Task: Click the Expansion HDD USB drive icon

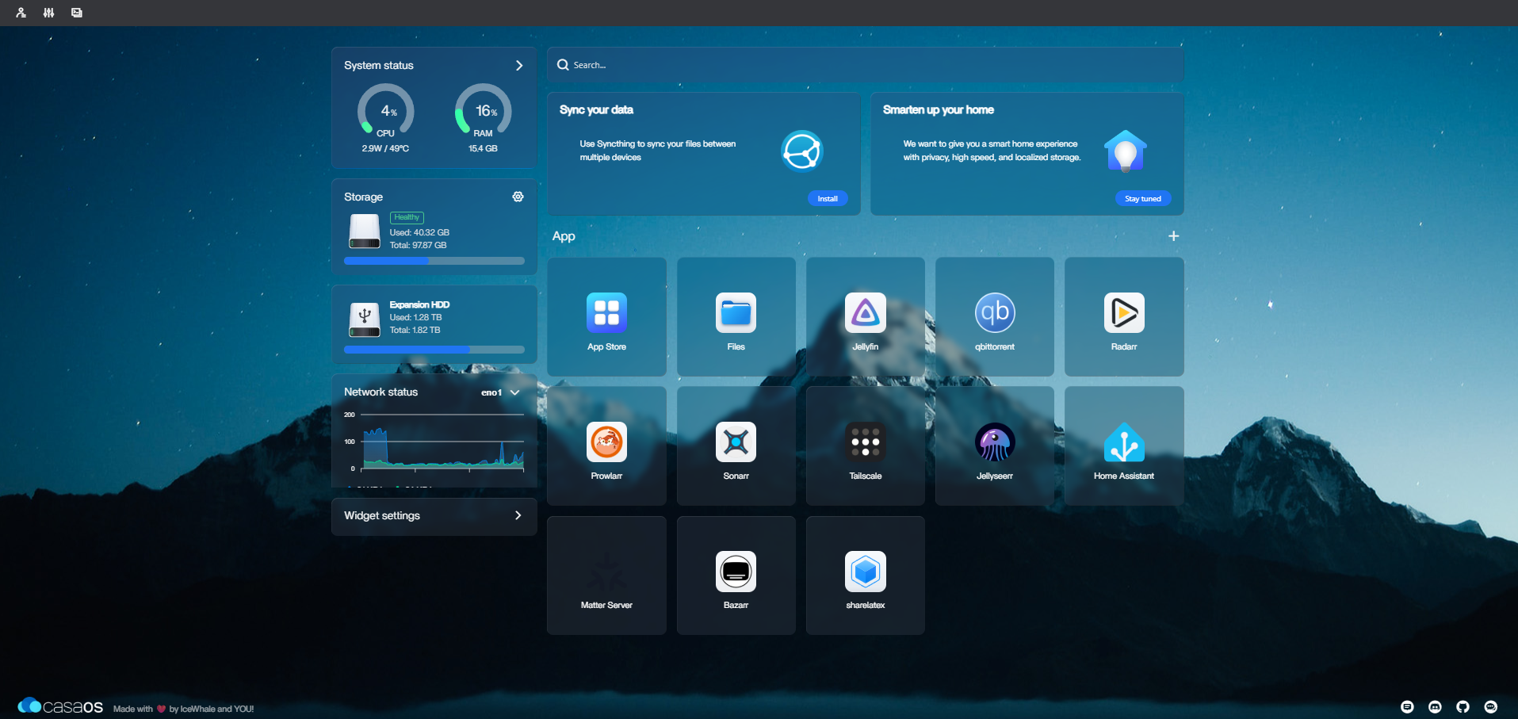Action: [365, 319]
